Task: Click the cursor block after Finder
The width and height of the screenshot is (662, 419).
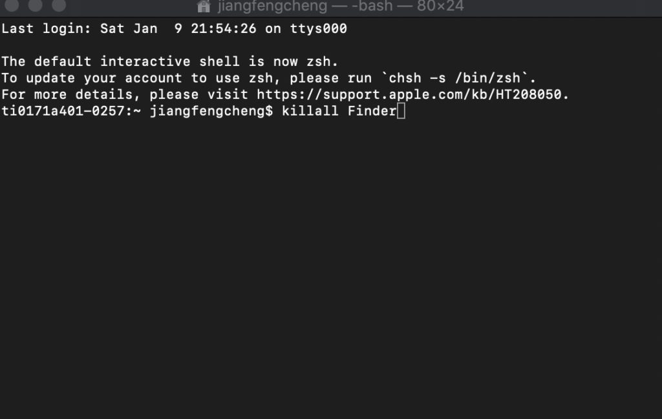Action: point(401,112)
